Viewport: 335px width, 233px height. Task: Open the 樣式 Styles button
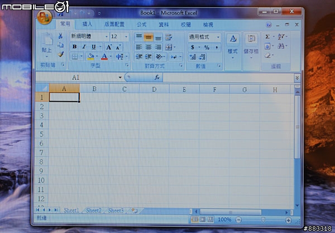coord(233,47)
